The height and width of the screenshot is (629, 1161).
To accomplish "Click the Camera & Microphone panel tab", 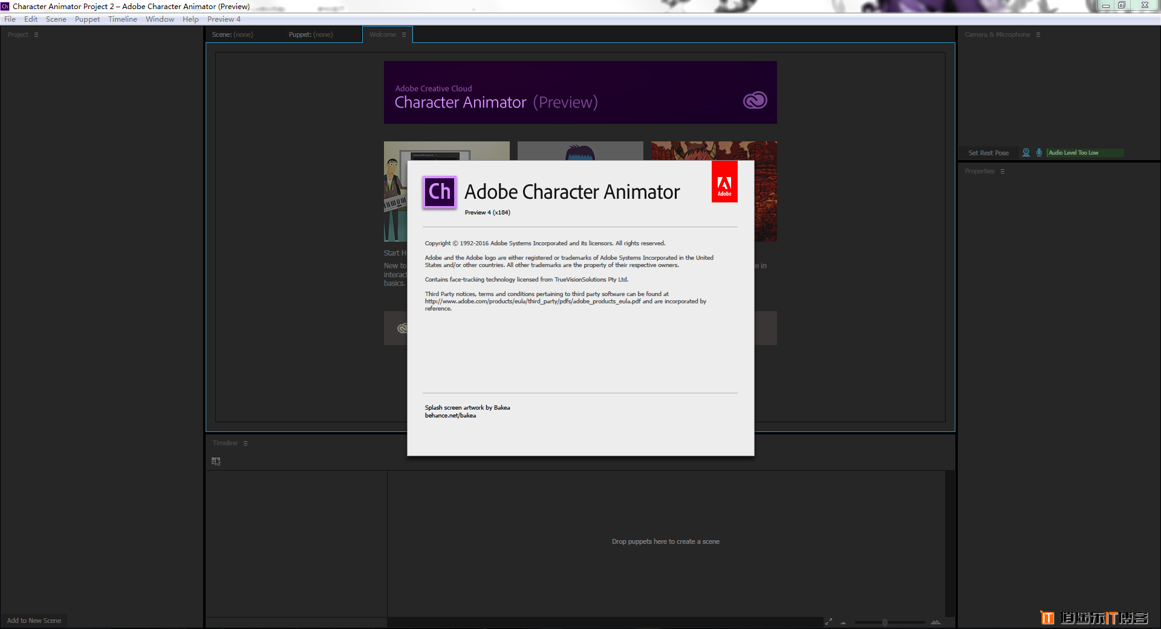I will tap(998, 35).
